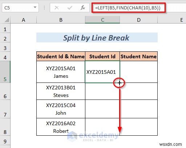Select column B header
The height and width of the screenshot is (148, 186).
(61, 20)
